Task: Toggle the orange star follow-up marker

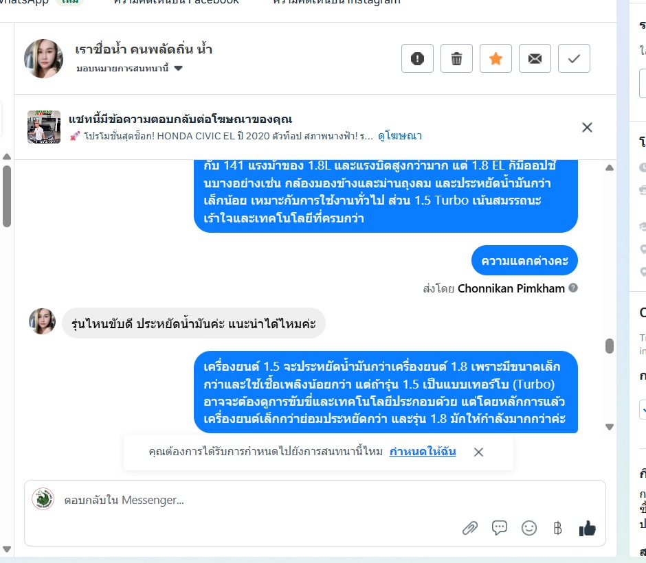Action: [495, 58]
